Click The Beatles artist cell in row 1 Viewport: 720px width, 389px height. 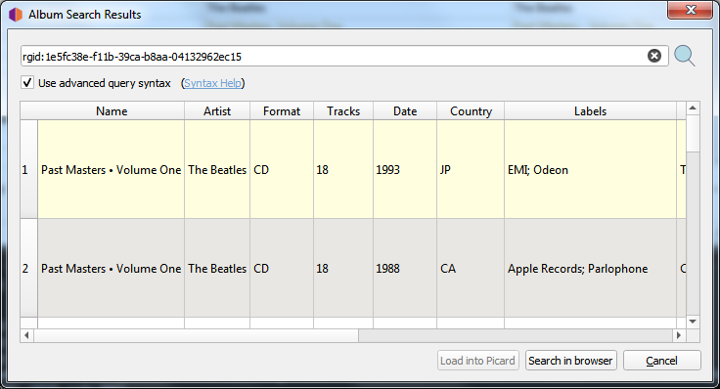coord(217,170)
